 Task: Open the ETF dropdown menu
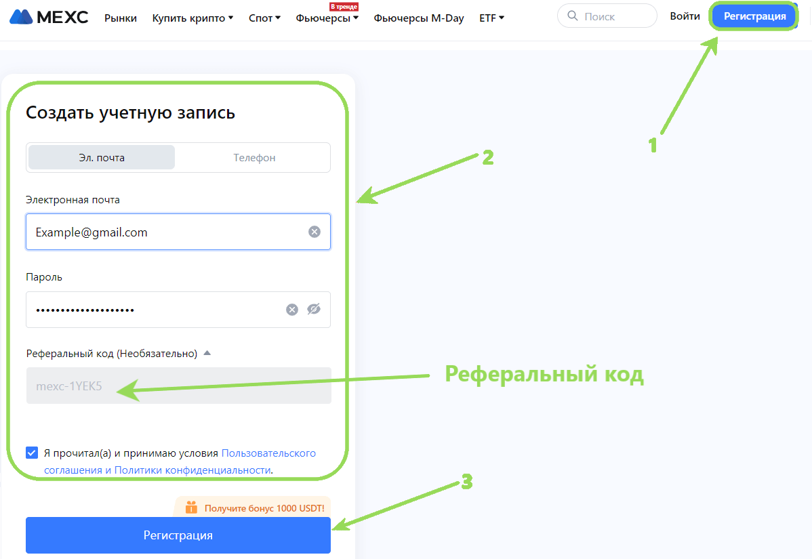[491, 18]
